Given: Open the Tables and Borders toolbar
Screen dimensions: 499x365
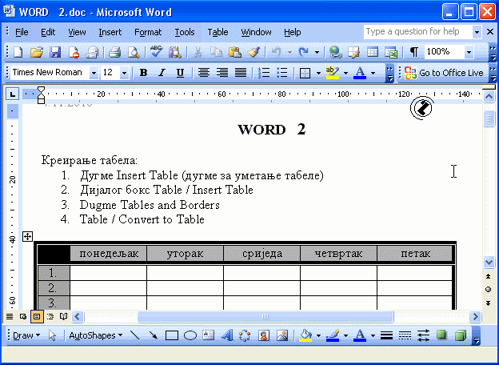Looking at the screenshot, I should click(353, 52).
